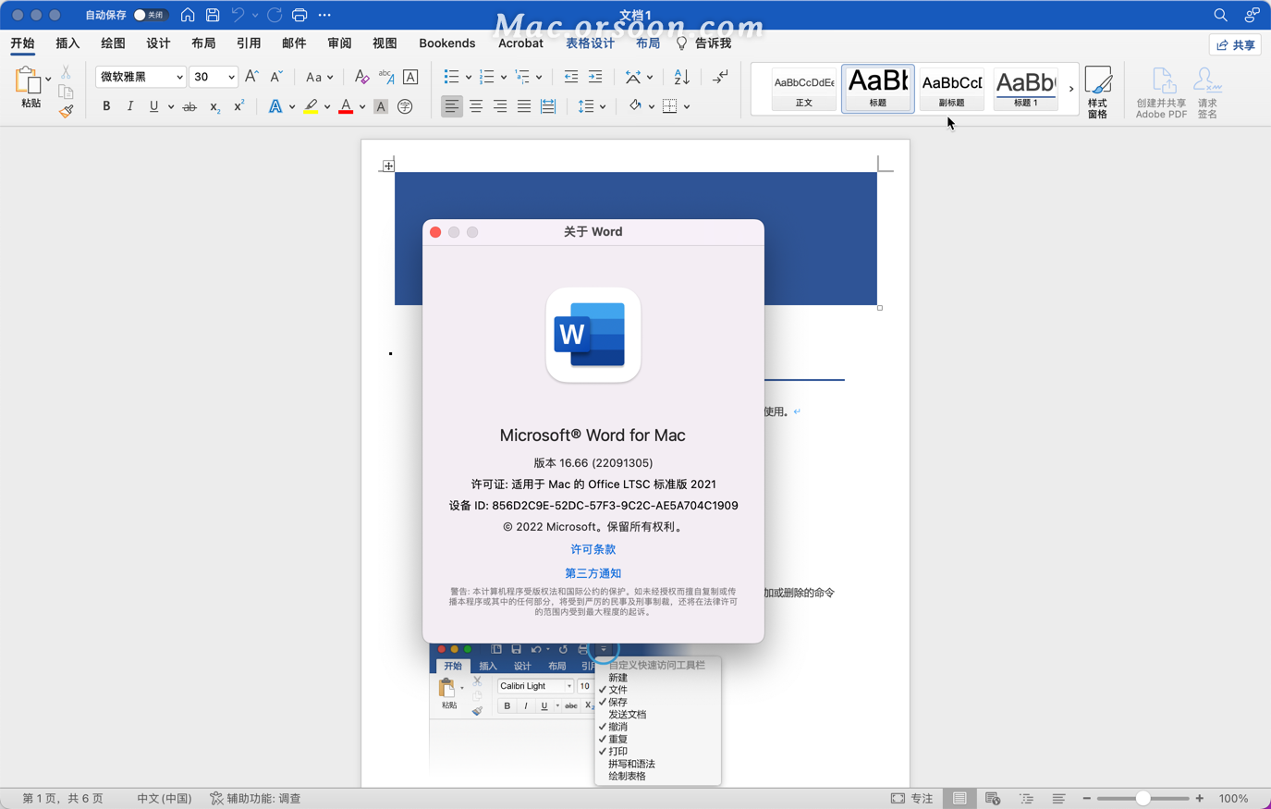Screen dimensions: 1271x809
Task: Open the font name dropdown
Action: (179, 77)
